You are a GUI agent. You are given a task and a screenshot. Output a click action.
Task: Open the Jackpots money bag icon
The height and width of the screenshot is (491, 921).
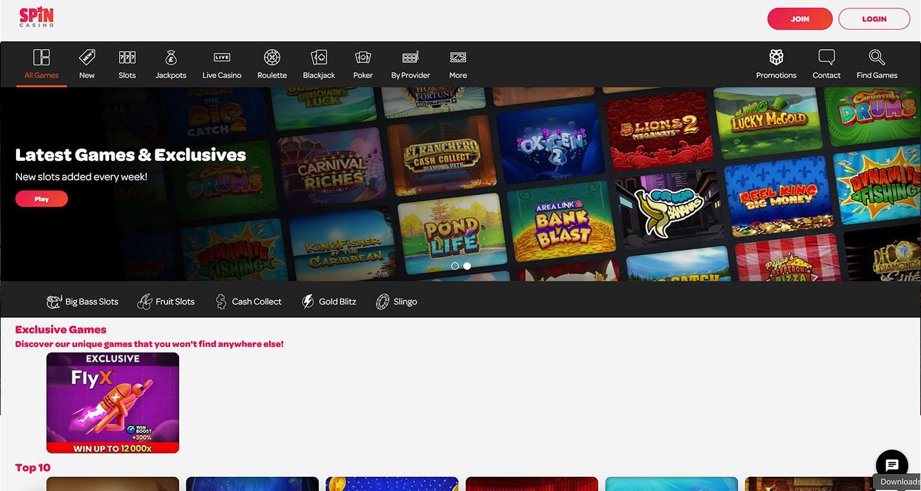(x=171, y=57)
